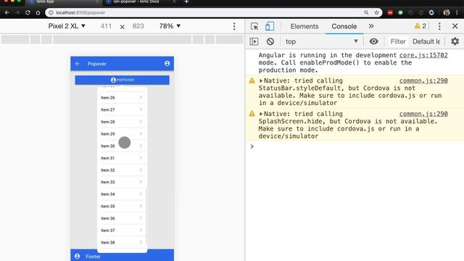Click the device width 411 field

106,26
